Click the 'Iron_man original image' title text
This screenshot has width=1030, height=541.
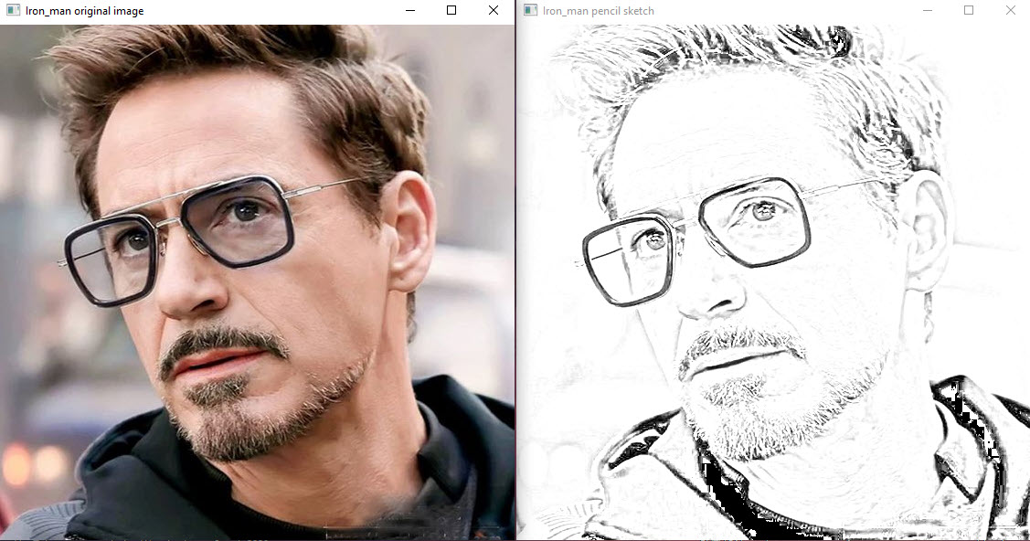tap(84, 11)
